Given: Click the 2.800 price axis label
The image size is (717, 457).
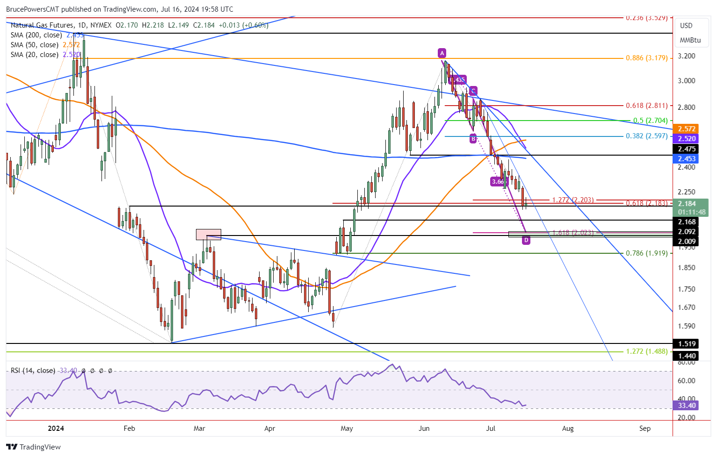Looking at the screenshot, I should 686,107.
